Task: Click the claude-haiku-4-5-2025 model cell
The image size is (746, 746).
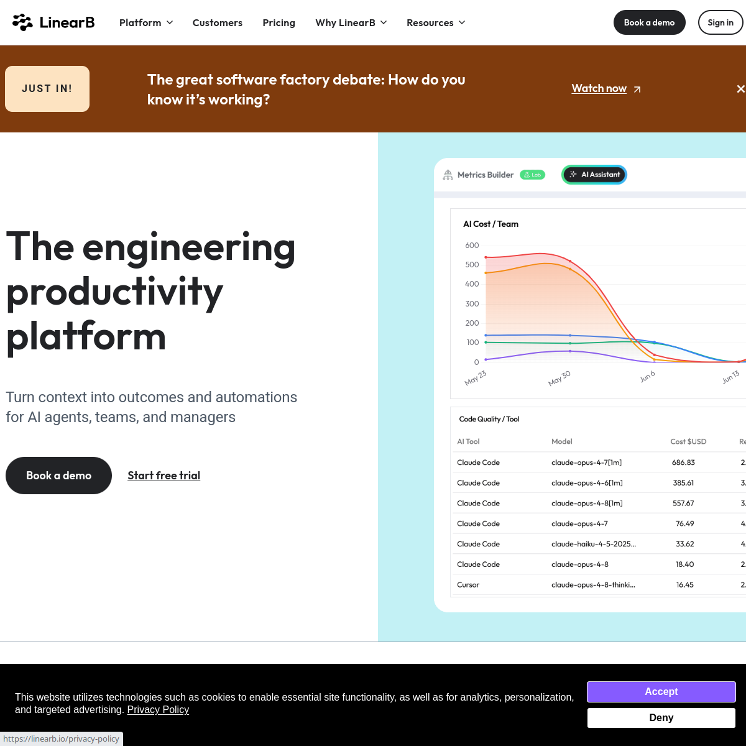Action: pos(594,544)
